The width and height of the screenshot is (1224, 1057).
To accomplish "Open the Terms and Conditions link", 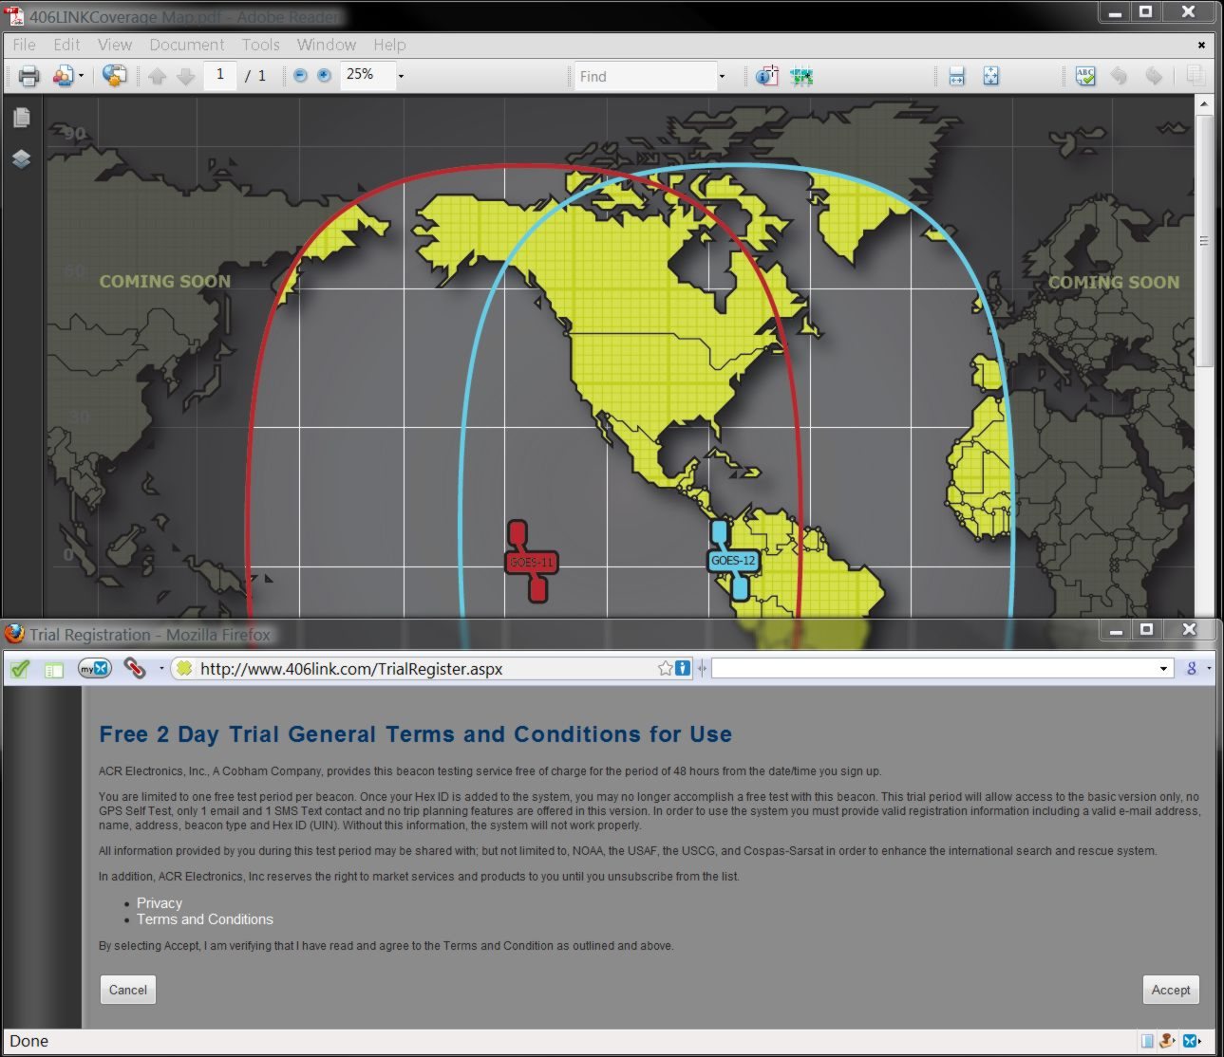I will 205,919.
